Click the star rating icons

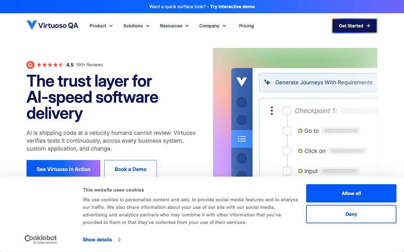[50, 65]
